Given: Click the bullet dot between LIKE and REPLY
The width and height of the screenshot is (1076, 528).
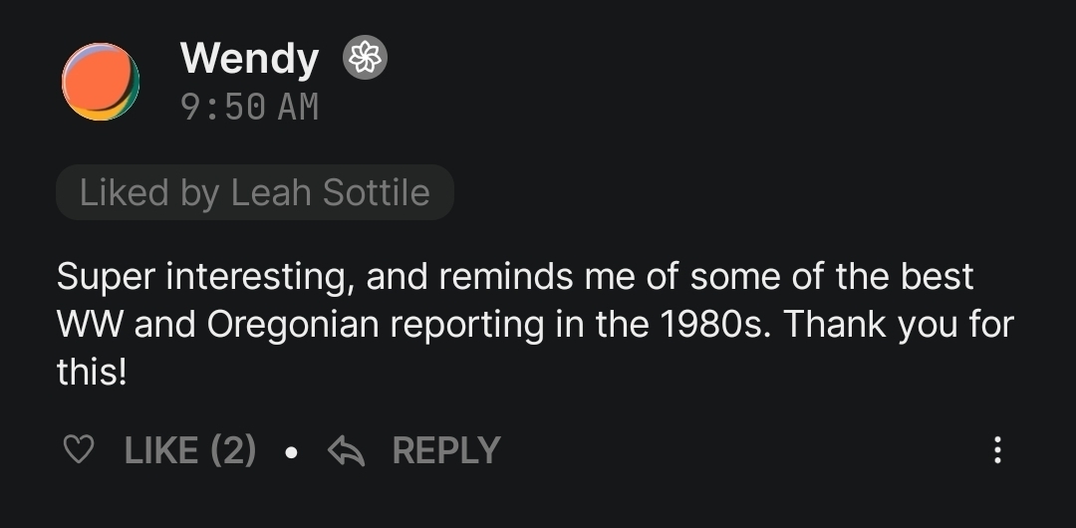Looking at the screenshot, I should pyautogui.click(x=290, y=452).
